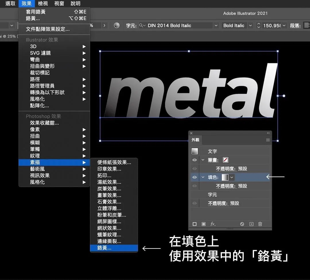Open the 藝術風 submenu
This screenshot has height=280, width=310.
point(54,169)
